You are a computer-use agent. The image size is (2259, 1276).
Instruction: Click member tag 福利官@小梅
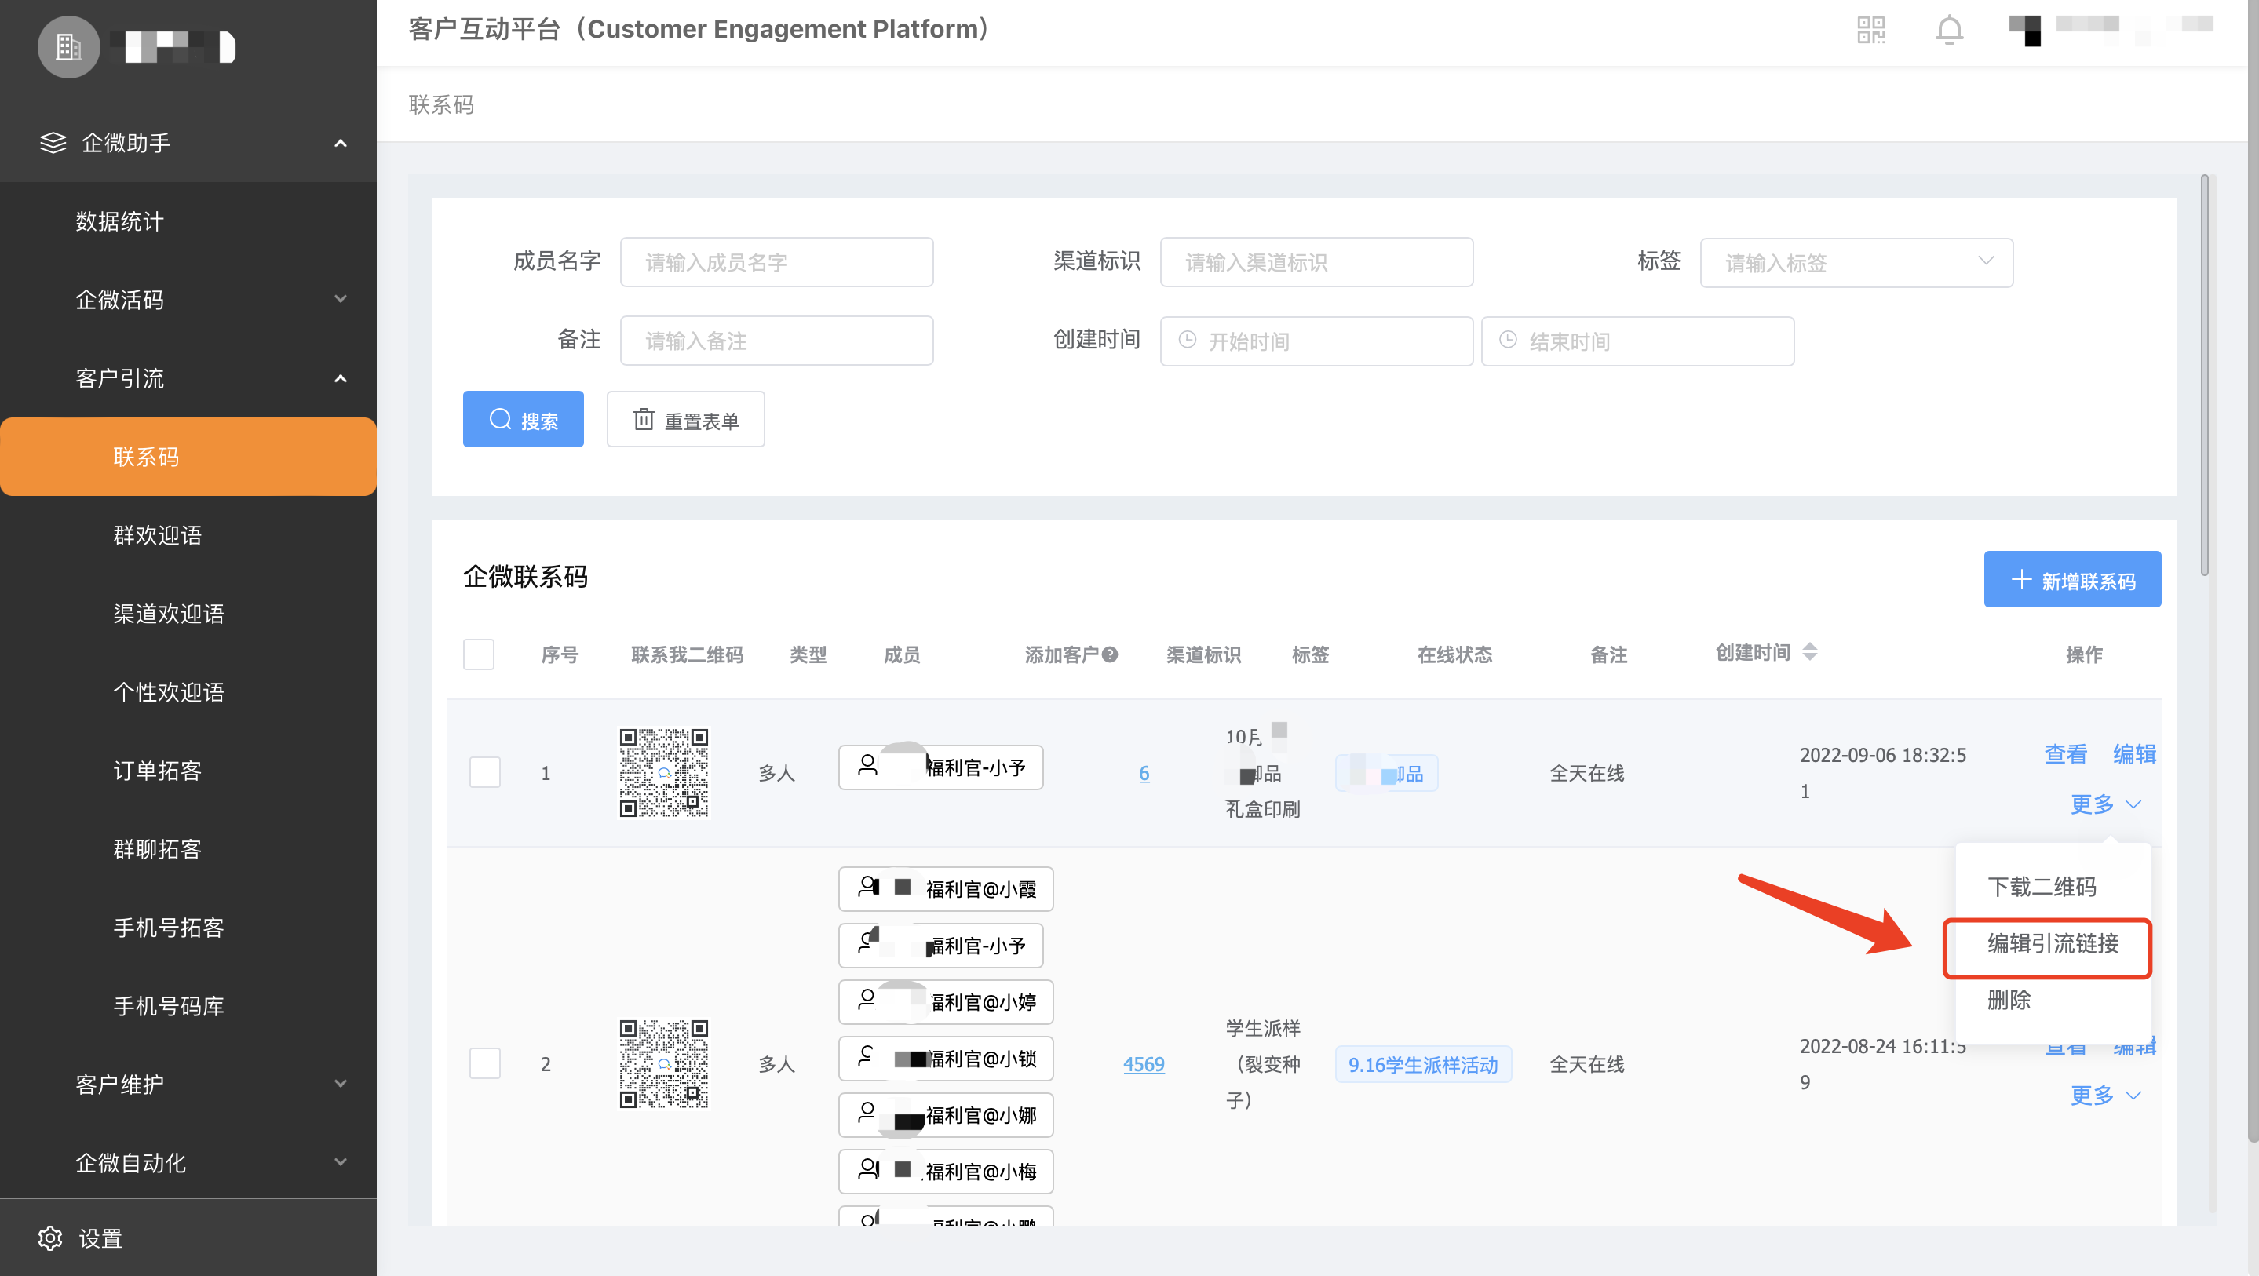(945, 1172)
